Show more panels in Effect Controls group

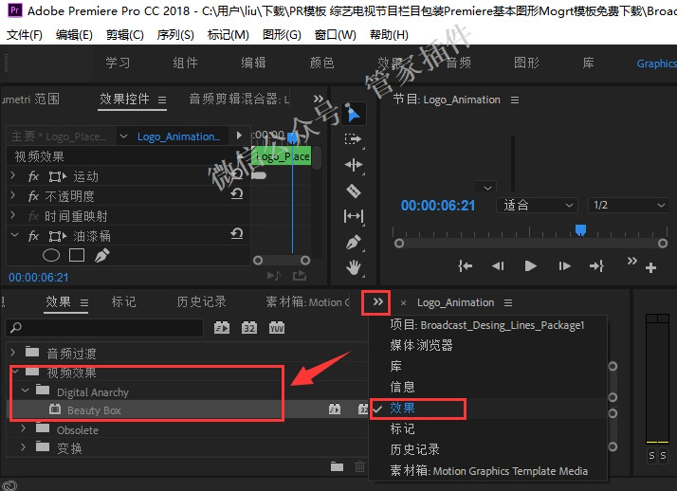click(319, 99)
